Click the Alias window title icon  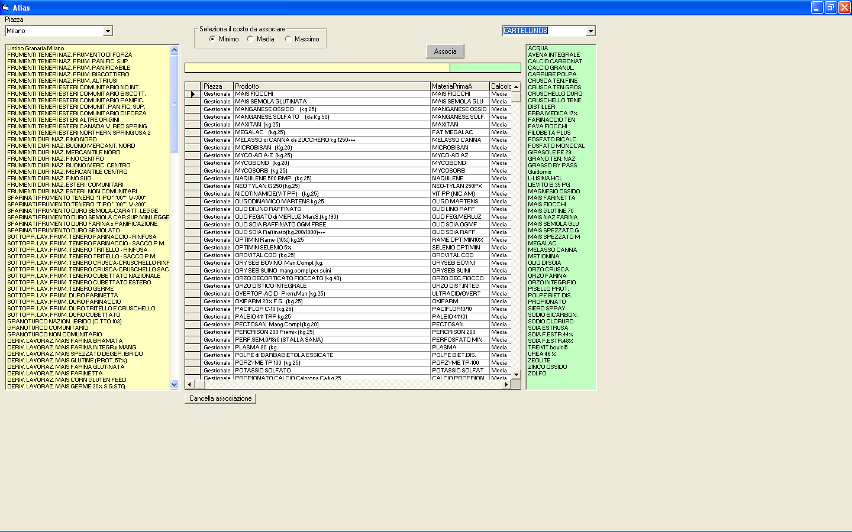pos(6,8)
